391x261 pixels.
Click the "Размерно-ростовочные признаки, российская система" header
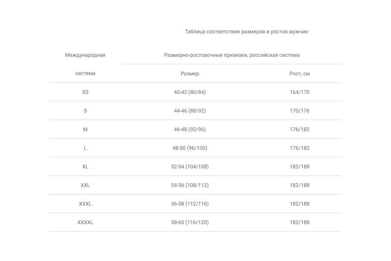(232, 55)
